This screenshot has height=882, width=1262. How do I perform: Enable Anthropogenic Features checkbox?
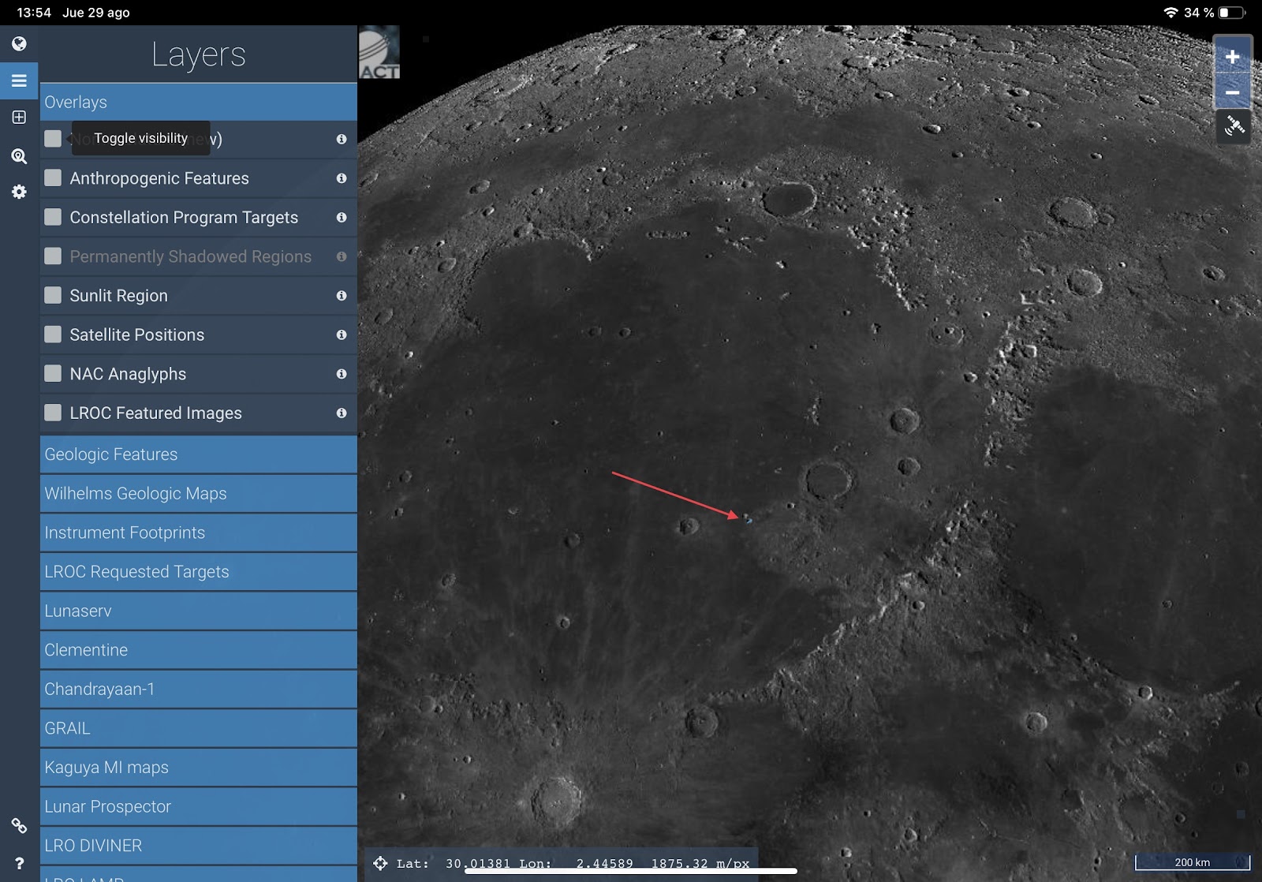pos(53,178)
